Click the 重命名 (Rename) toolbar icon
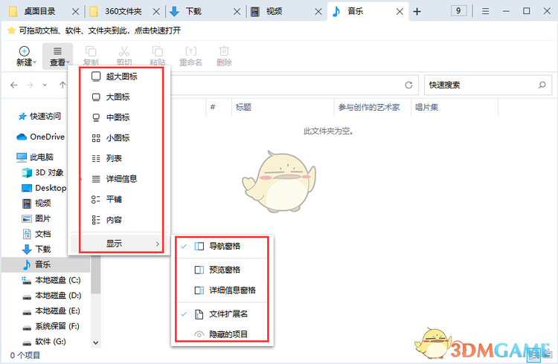The image size is (558, 364). [x=190, y=56]
